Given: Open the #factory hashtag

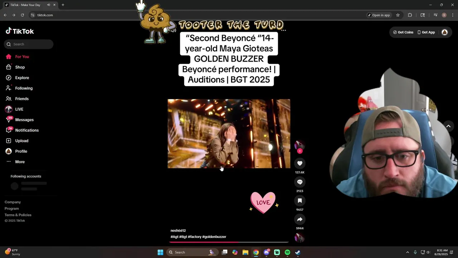Looking at the screenshot, I should [x=195, y=237].
